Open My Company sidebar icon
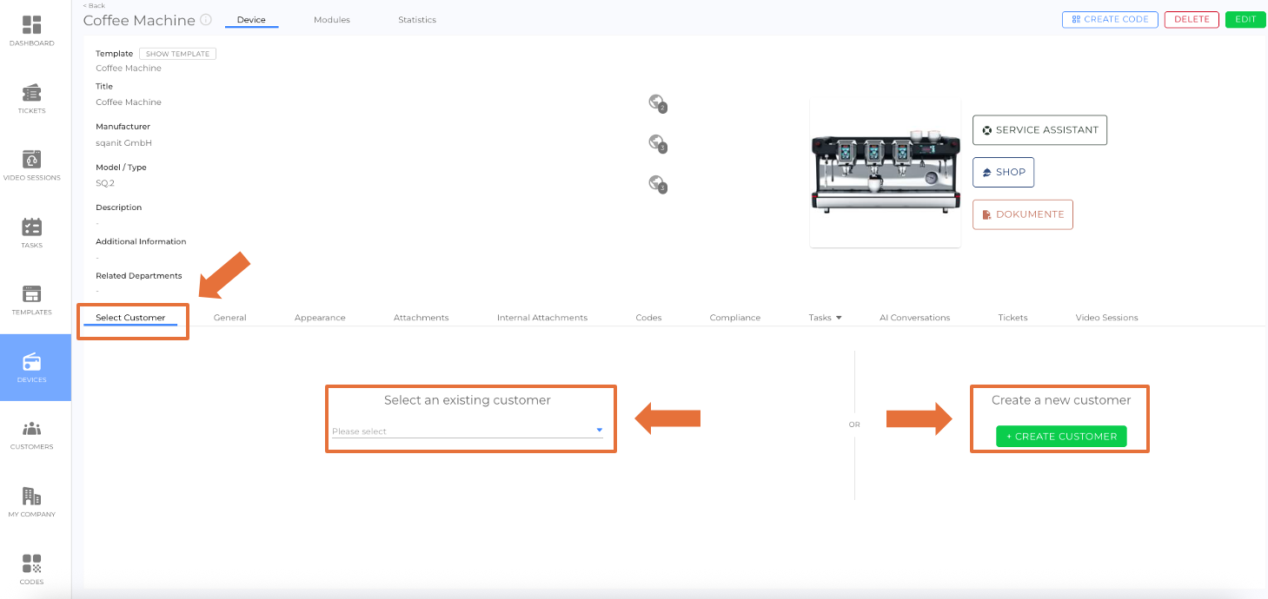1268x599 pixels. point(31,497)
